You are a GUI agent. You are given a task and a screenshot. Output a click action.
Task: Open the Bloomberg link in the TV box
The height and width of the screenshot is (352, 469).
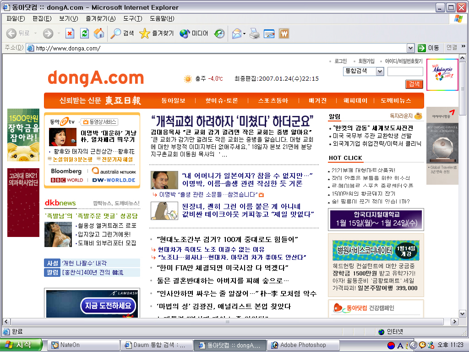point(66,171)
